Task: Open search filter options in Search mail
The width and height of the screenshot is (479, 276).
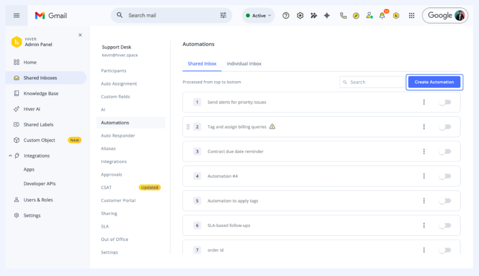Action: (223, 15)
